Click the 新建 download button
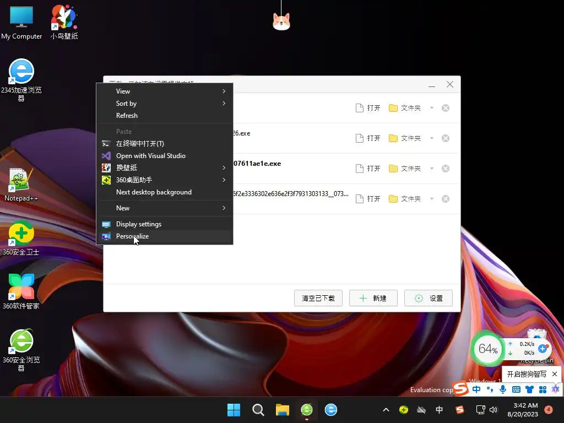 coord(373,298)
